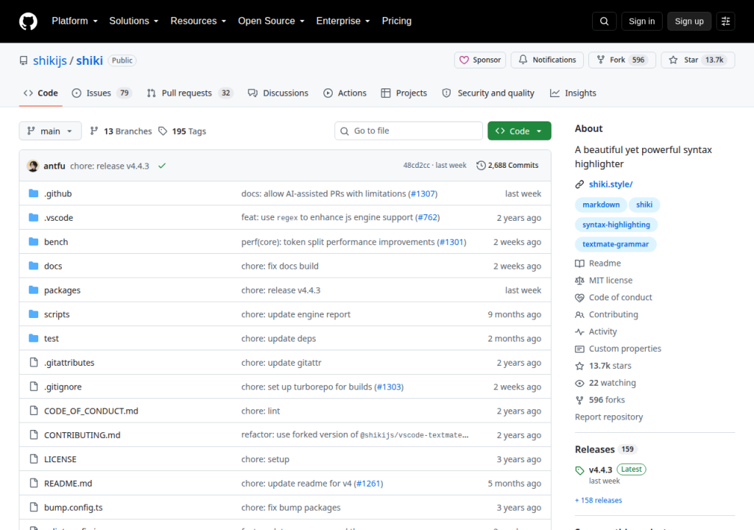
Task: Open search with the magnifier icon
Action: pos(604,21)
